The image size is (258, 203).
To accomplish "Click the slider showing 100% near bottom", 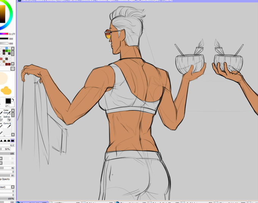I will tap(7, 199).
